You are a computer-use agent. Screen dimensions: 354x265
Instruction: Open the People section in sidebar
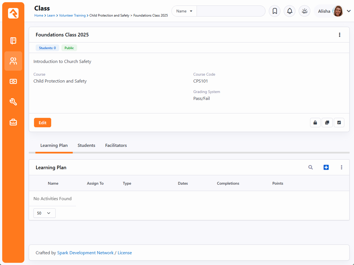click(x=13, y=61)
